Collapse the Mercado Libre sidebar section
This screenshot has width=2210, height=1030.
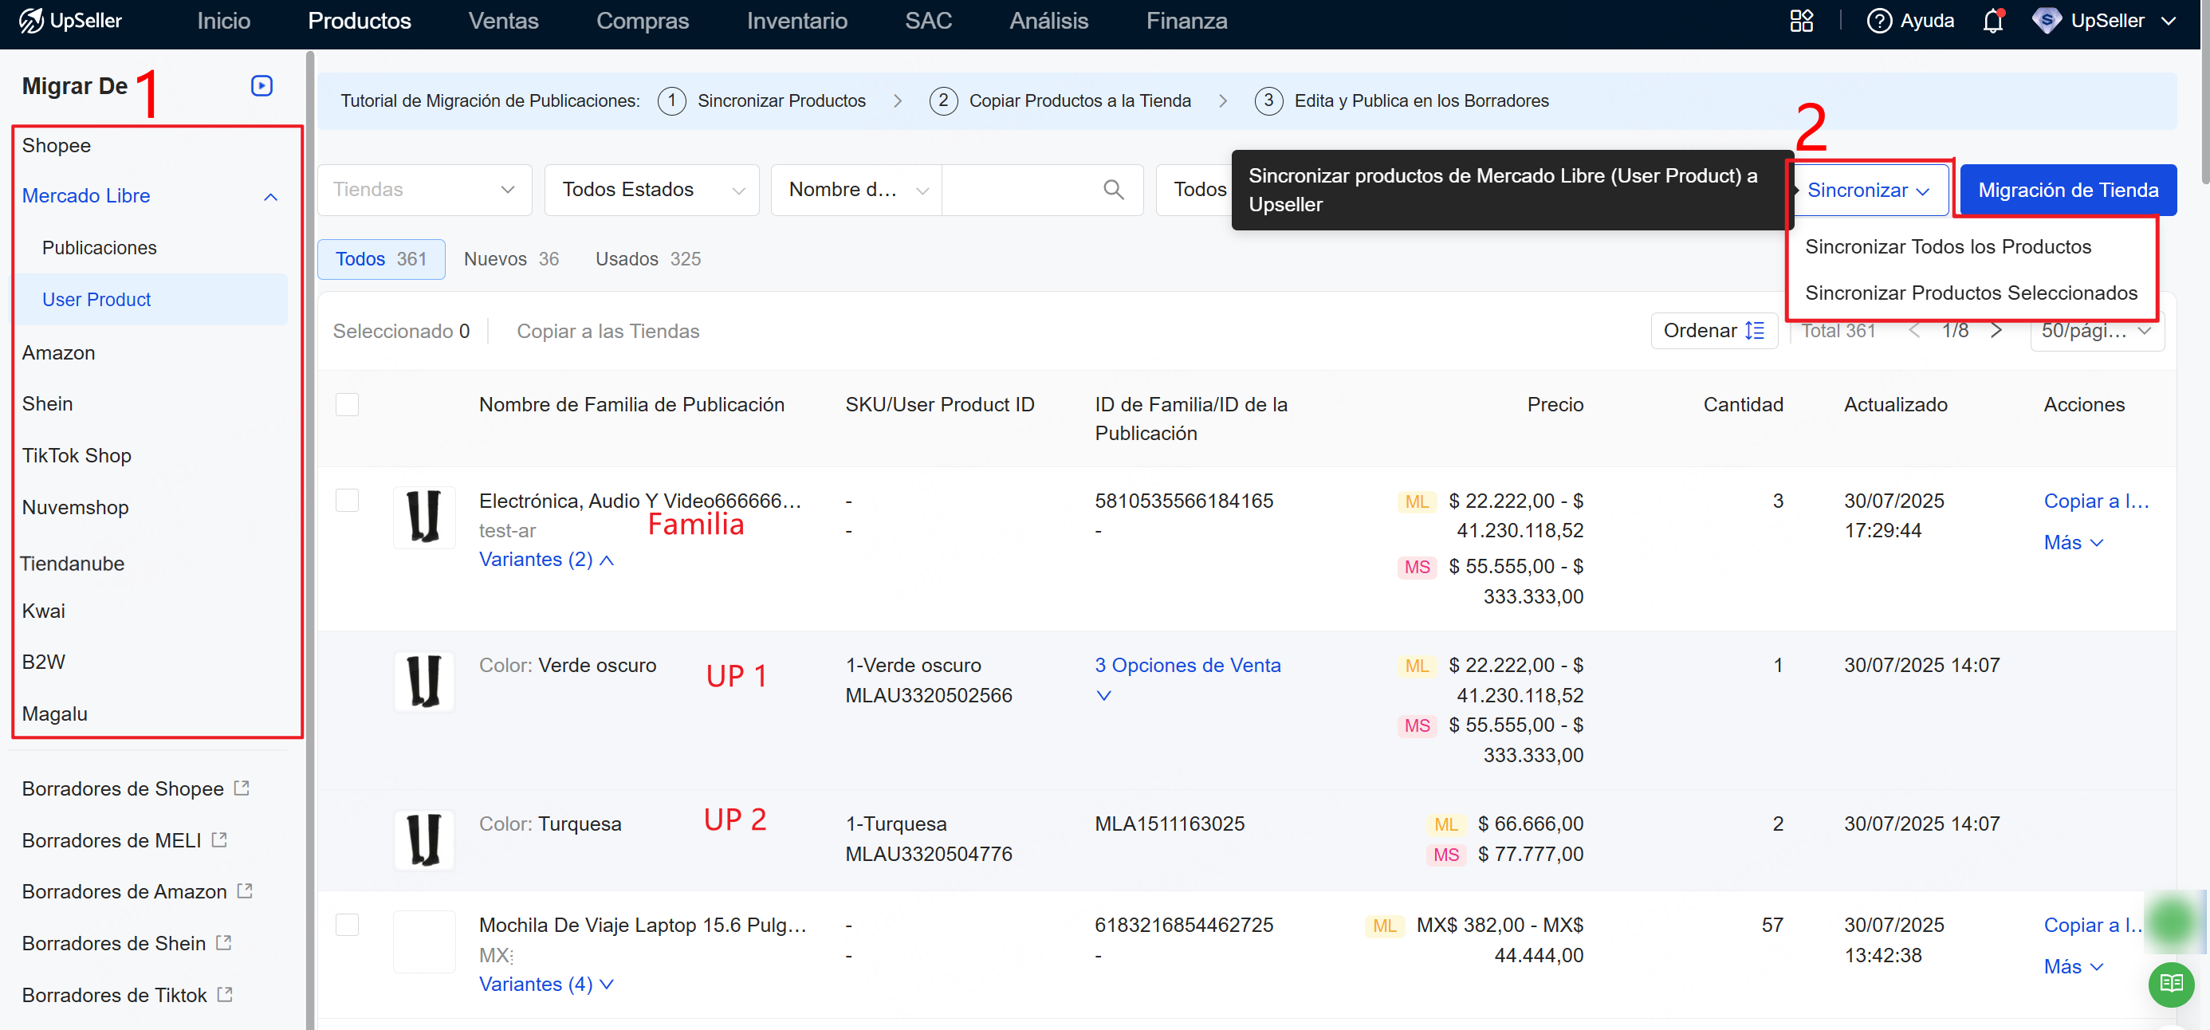click(x=270, y=196)
